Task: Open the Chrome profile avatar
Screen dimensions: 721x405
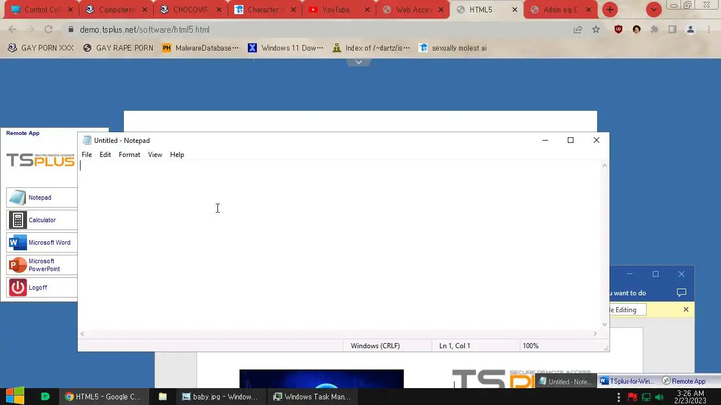Action: click(690, 30)
